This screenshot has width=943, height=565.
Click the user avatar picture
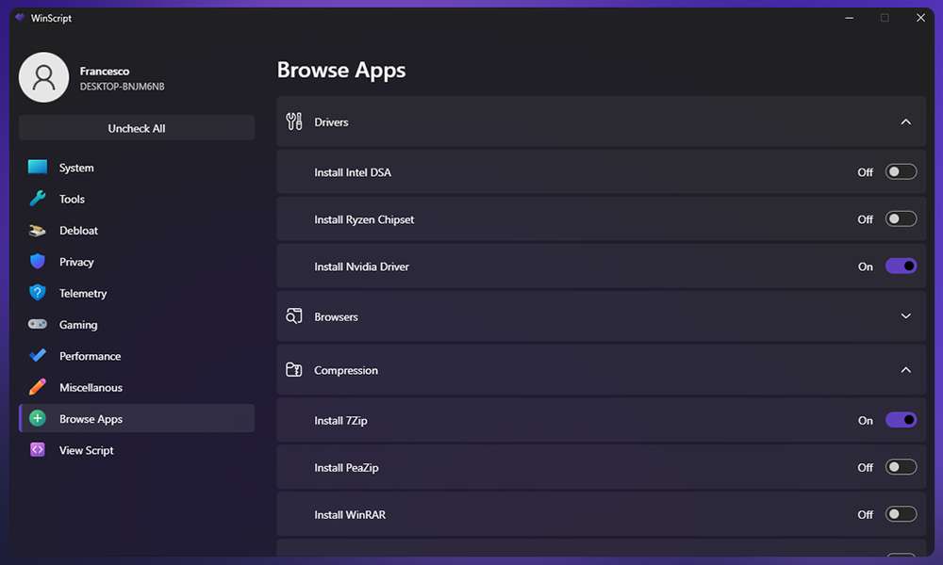44,77
